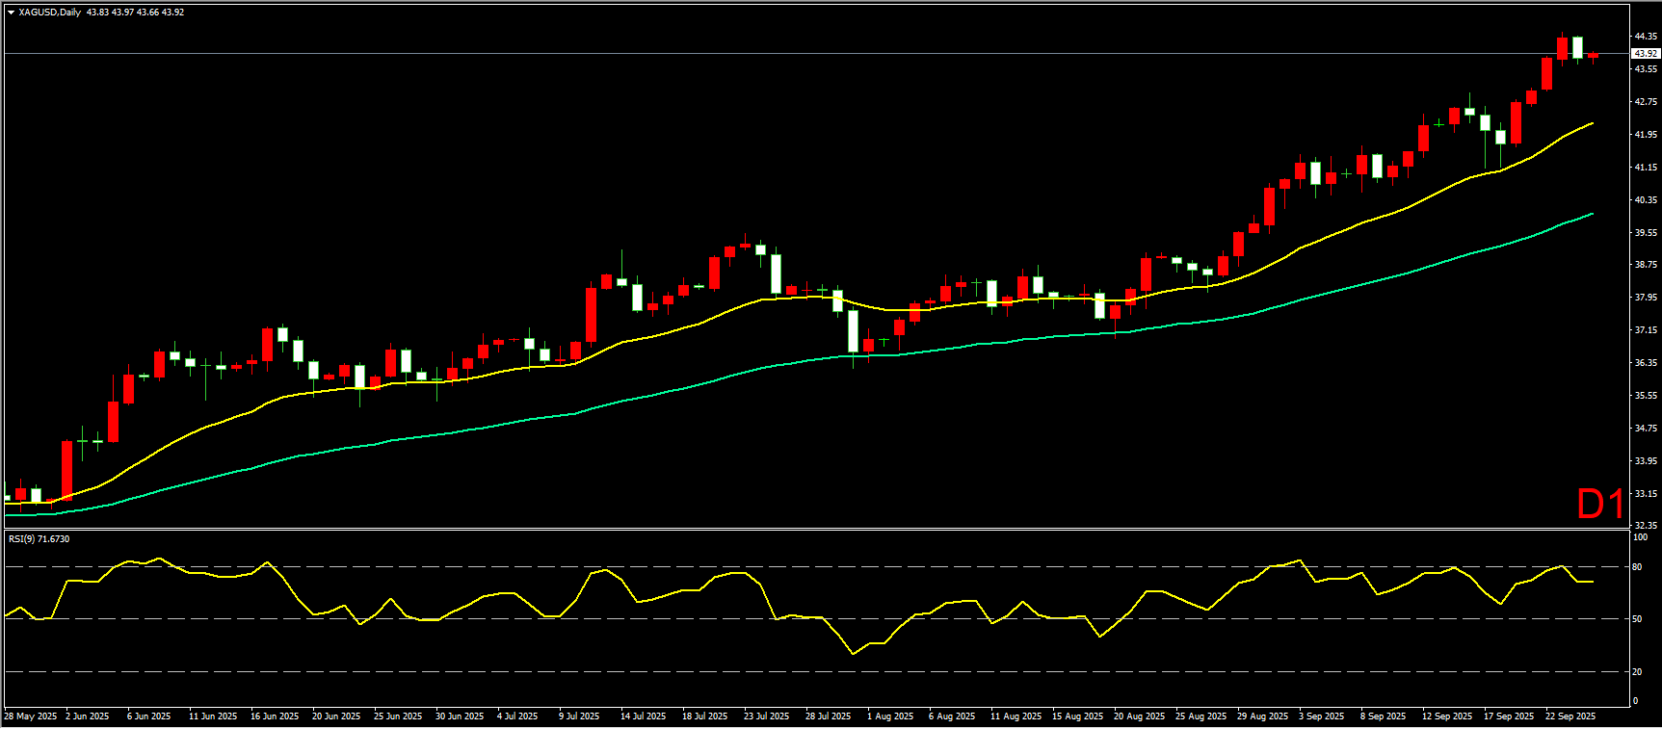Click the 100 mark on RSI scale
This screenshot has height=729, width=1662.
pyautogui.click(x=1640, y=537)
